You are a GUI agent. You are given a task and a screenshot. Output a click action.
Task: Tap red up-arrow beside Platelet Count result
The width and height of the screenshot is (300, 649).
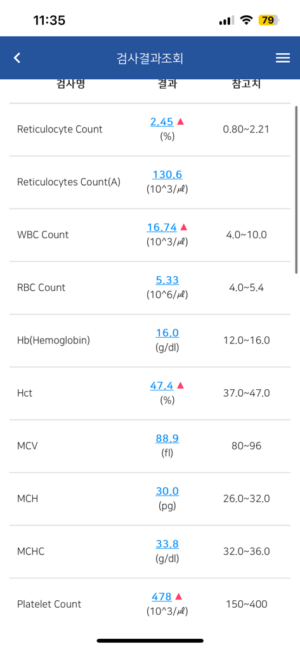point(179,596)
